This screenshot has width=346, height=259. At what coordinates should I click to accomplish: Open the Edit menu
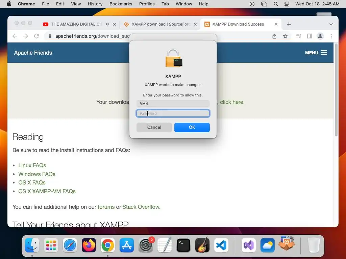coord(60,4)
